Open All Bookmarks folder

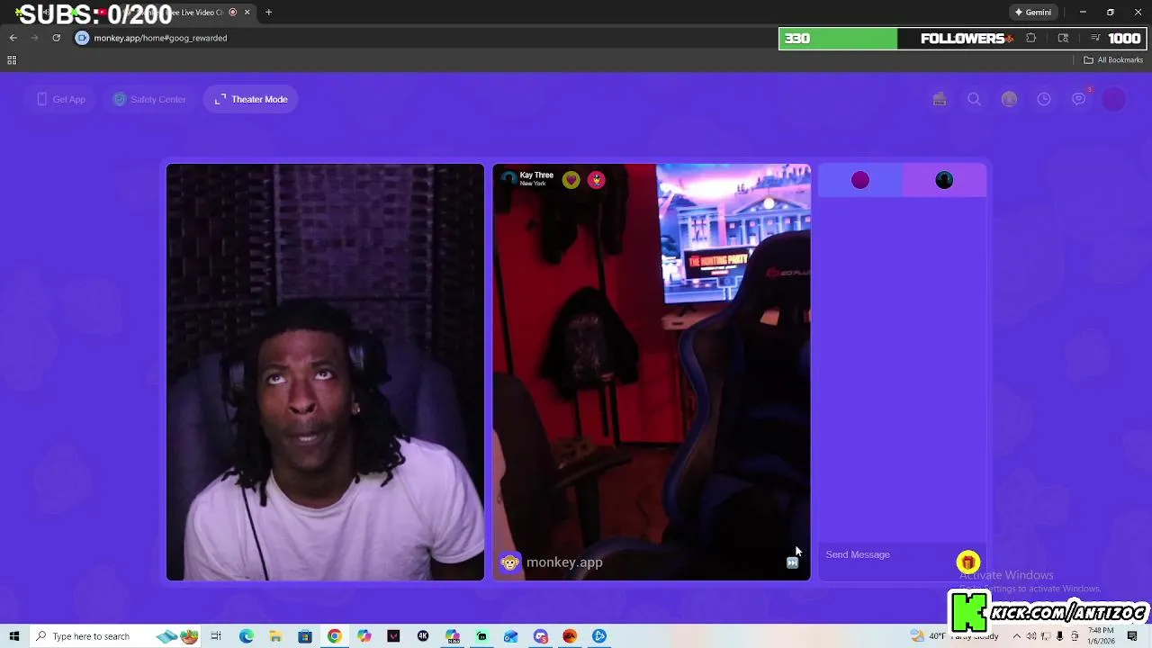(1113, 60)
